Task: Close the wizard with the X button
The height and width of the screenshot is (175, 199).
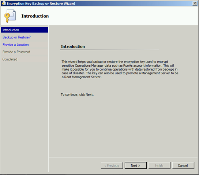Action: 195,3
